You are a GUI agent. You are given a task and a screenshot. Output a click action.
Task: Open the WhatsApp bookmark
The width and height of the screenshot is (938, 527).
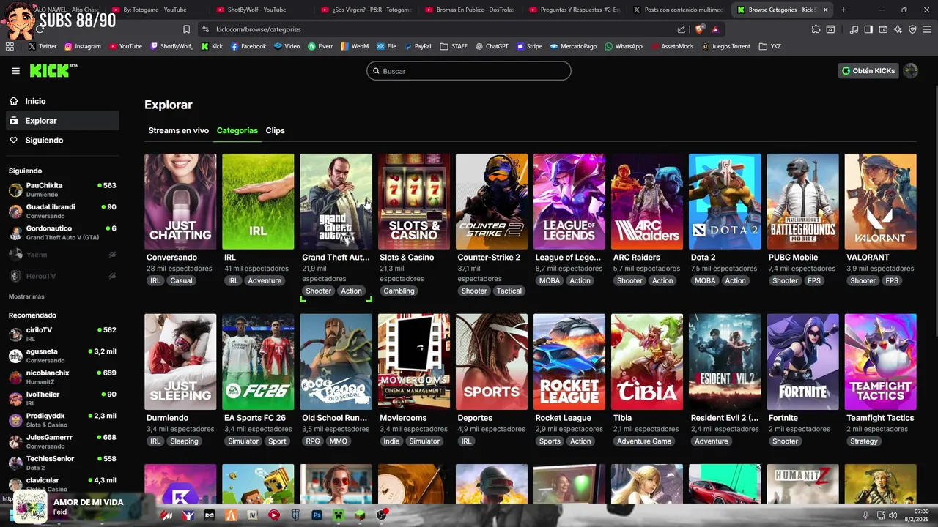pyautogui.click(x=624, y=46)
